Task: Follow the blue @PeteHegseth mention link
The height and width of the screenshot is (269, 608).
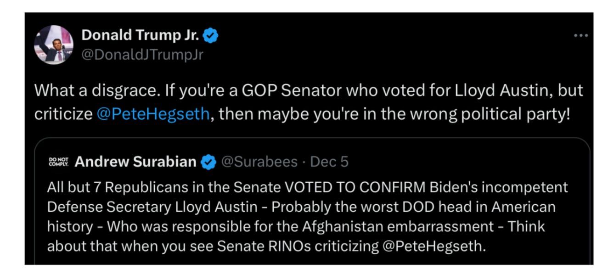Action: [x=153, y=113]
